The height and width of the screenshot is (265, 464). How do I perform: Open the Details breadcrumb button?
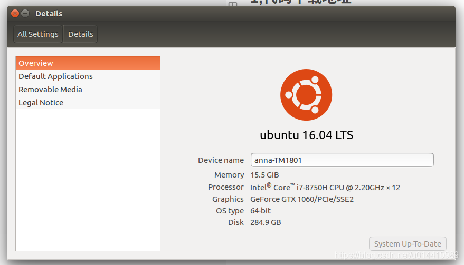[x=80, y=34]
